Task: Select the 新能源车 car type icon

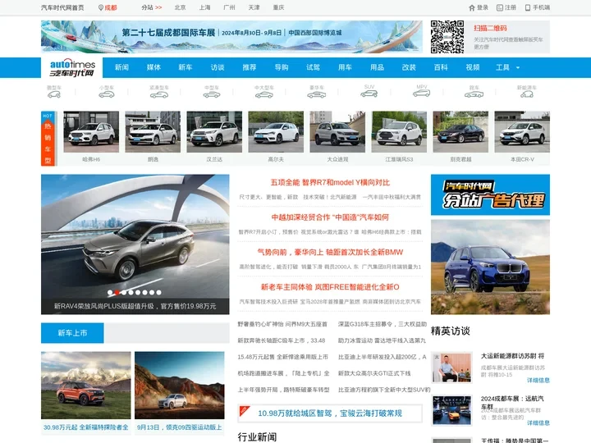Action: point(526,94)
